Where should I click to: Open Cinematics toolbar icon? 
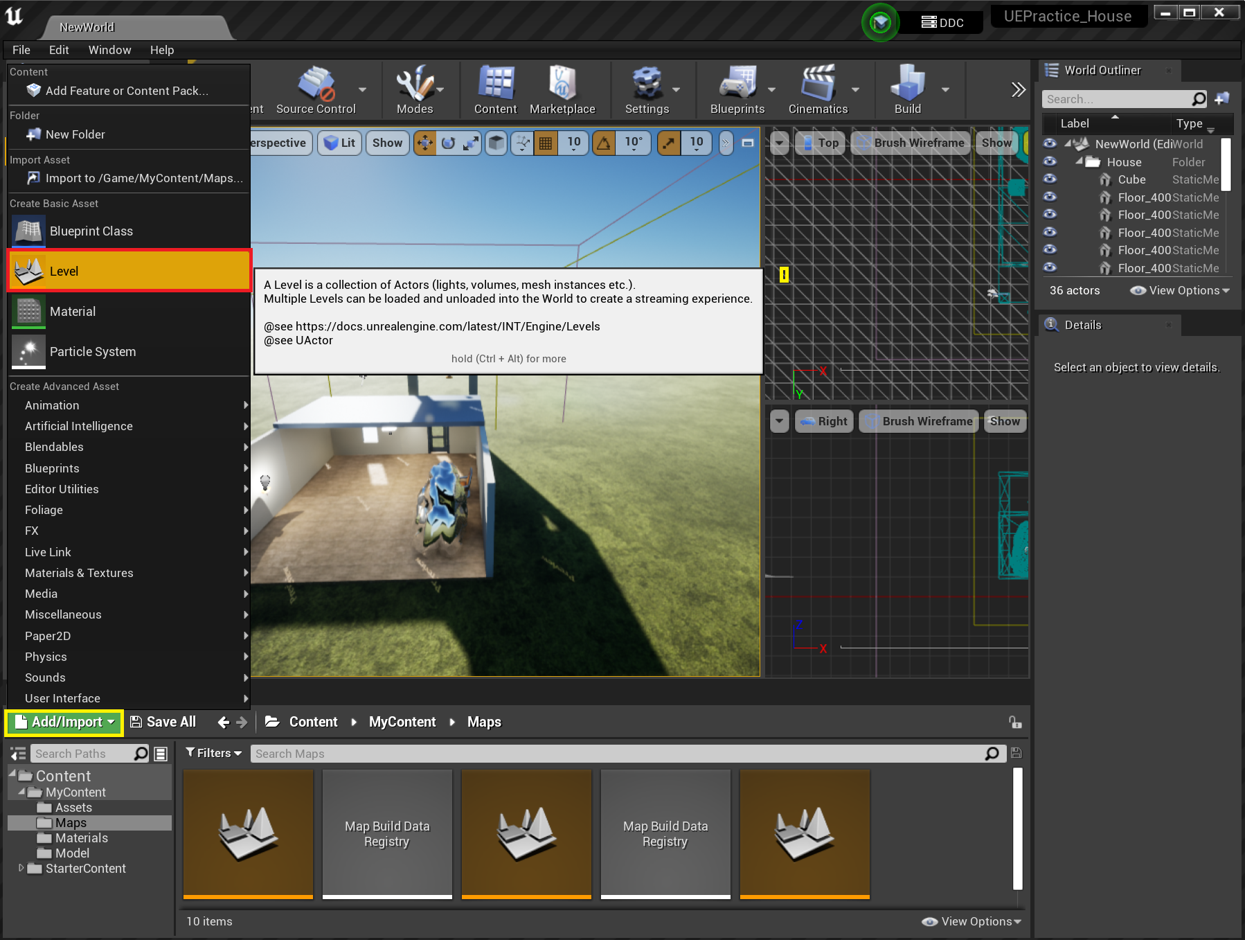pos(818,90)
